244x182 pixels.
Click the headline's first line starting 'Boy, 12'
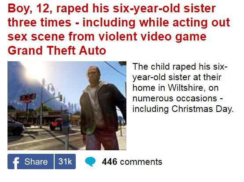[x=111, y=8]
